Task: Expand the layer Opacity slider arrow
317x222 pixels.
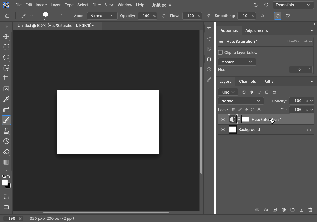Action: coord(312,101)
